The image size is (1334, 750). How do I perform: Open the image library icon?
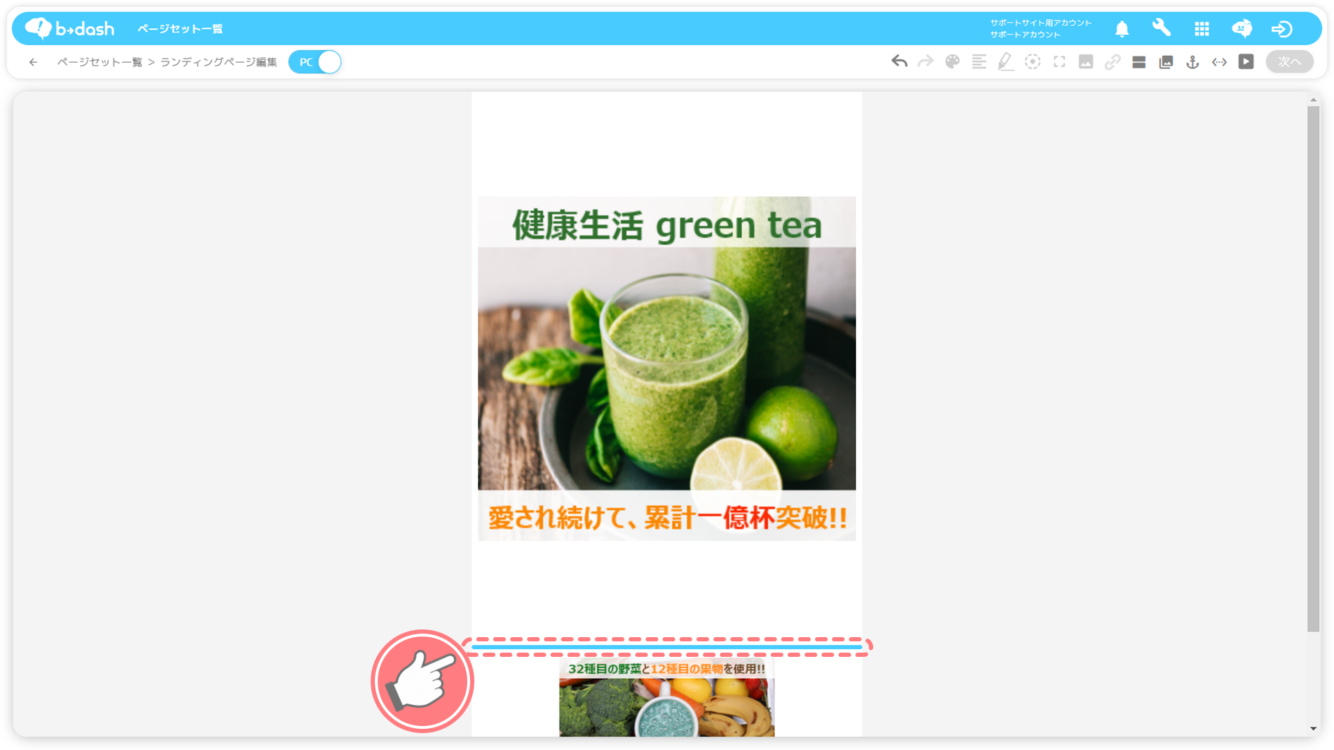(x=1166, y=61)
